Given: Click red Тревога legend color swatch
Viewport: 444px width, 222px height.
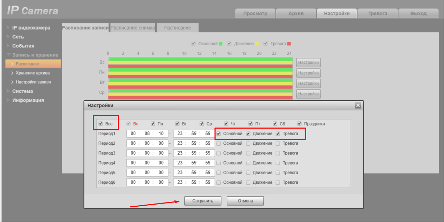Looking at the screenshot, I should (x=289, y=44).
